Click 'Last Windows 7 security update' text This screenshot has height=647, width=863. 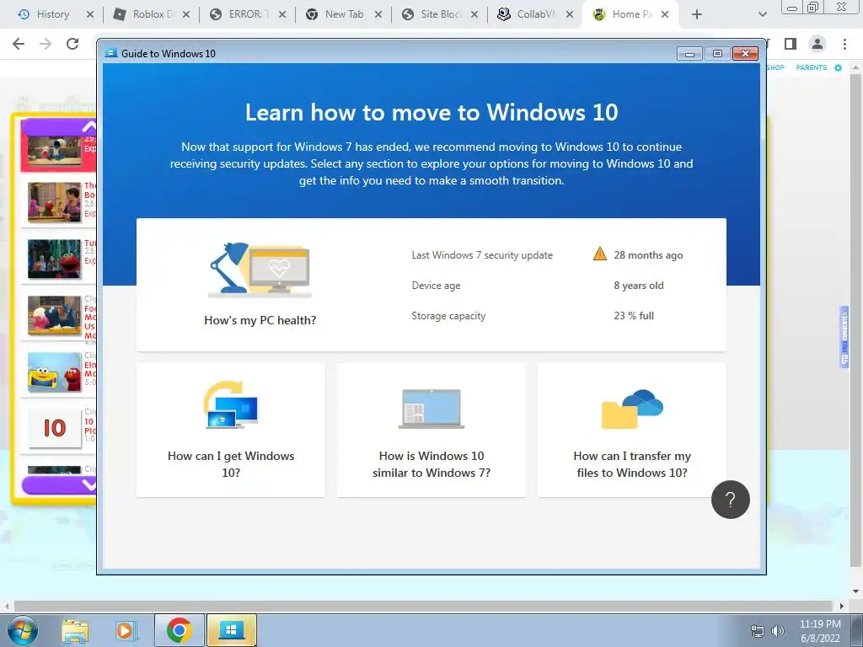(x=482, y=255)
